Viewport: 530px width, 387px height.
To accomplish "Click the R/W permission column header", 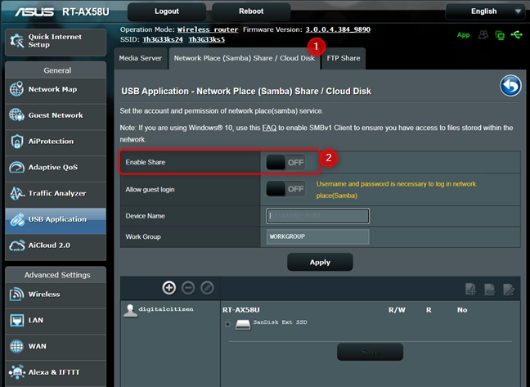I will [397, 310].
